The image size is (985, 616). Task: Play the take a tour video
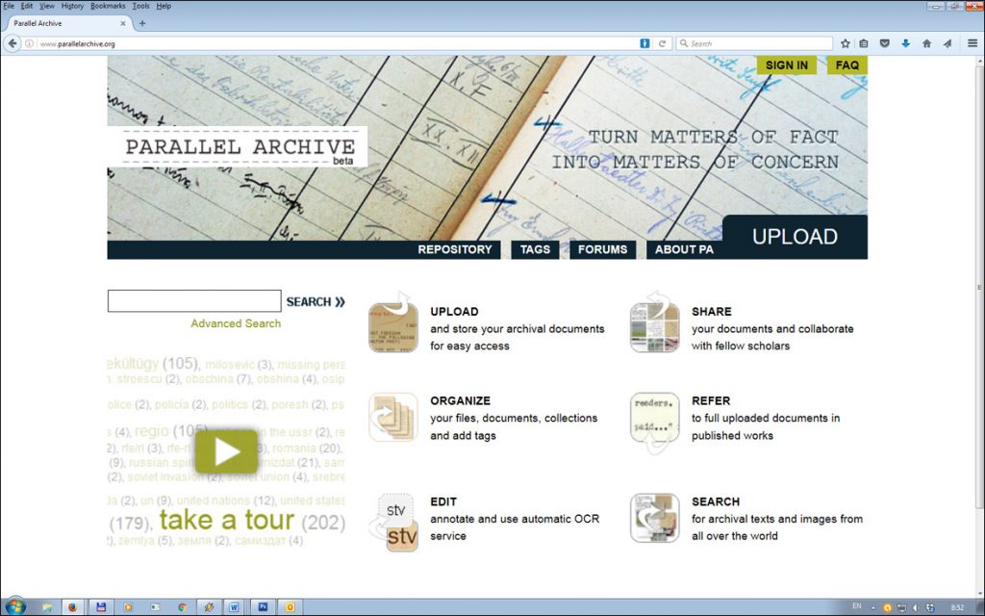pyautogui.click(x=226, y=451)
